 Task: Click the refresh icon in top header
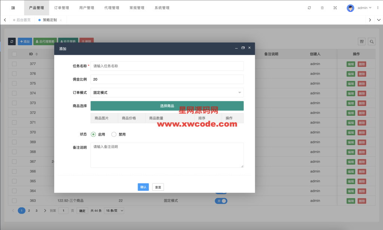[x=309, y=8]
